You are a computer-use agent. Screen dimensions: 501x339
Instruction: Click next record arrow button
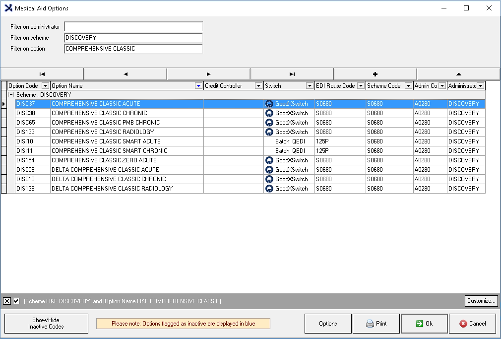coord(208,74)
